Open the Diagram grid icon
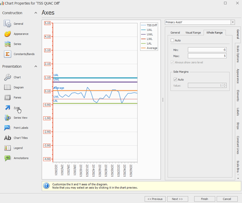Screen dimensions: 242x203 coord(7,87)
